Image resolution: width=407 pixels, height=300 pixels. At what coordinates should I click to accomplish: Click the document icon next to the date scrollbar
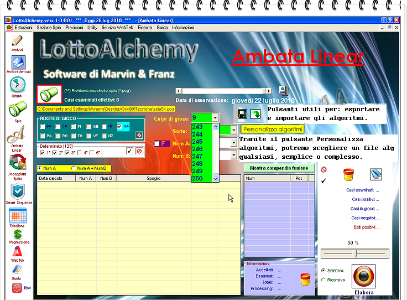click(x=283, y=90)
